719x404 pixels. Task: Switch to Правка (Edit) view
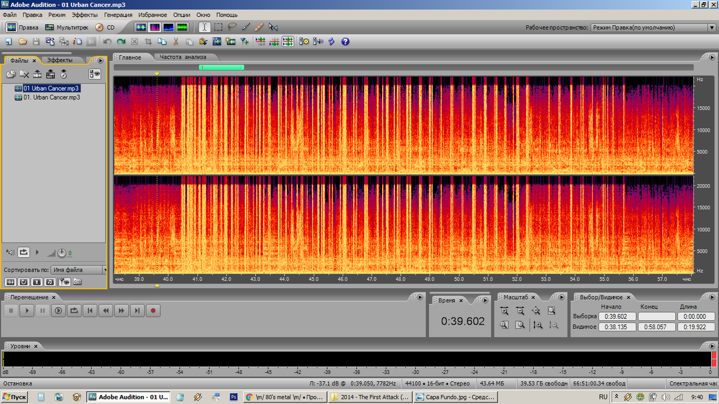22,27
